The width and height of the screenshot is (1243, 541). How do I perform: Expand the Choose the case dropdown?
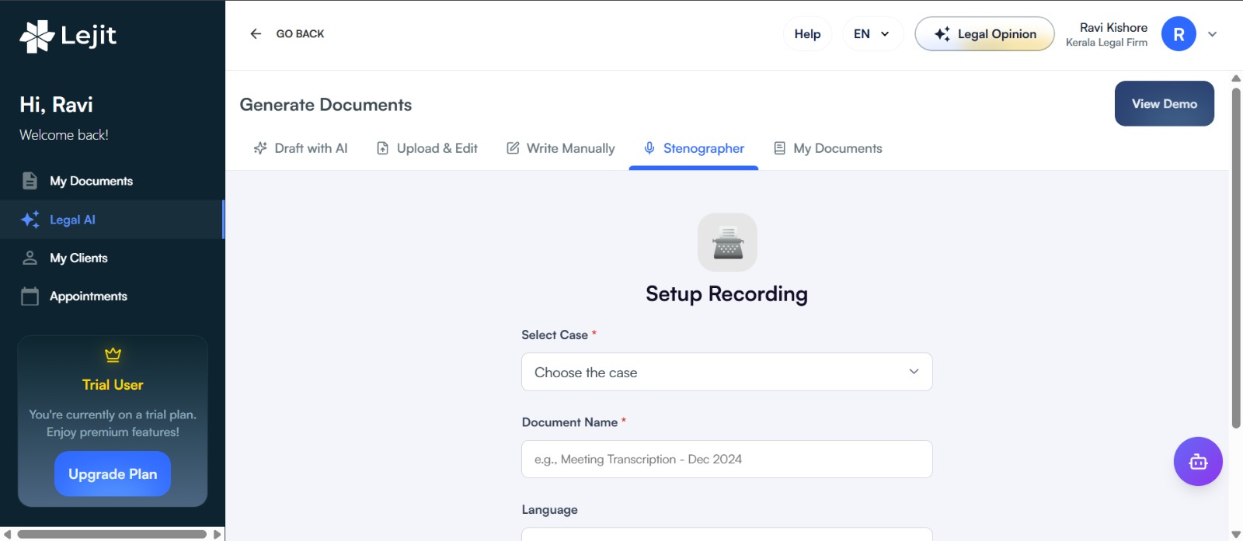point(726,373)
